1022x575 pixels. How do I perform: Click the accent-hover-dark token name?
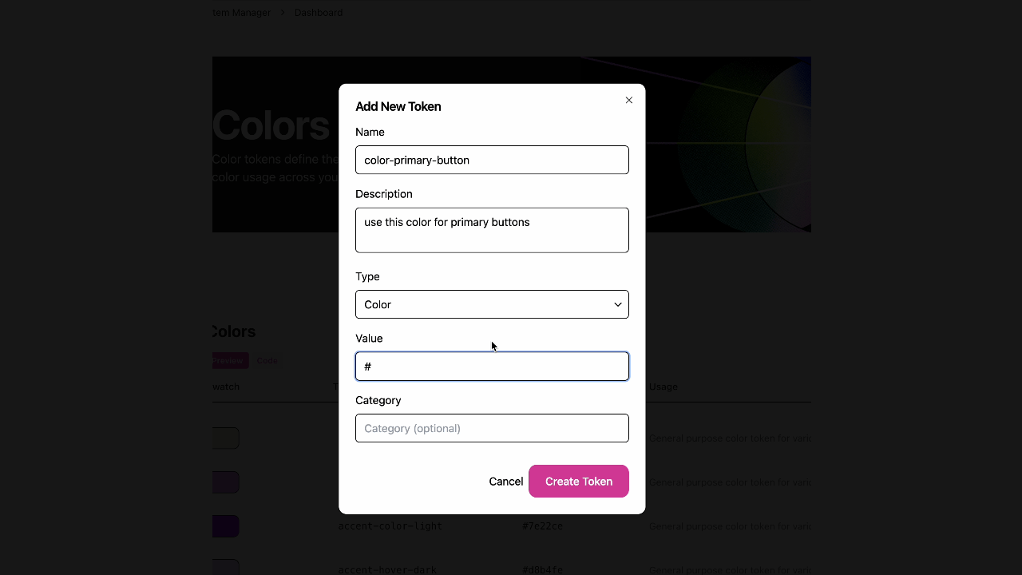[x=387, y=569]
